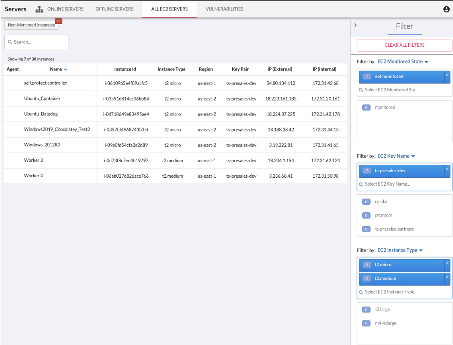The image size is (453, 345).
Task: Select the Filter panel tab
Action: click(405, 26)
